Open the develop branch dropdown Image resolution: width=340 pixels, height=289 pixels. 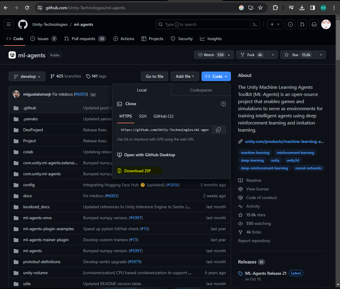(x=27, y=76)
